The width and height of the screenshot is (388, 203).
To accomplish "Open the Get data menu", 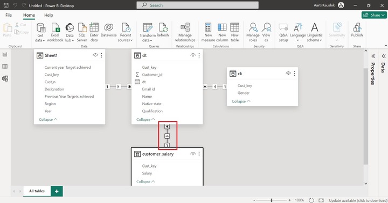I will tap(40, 32).
